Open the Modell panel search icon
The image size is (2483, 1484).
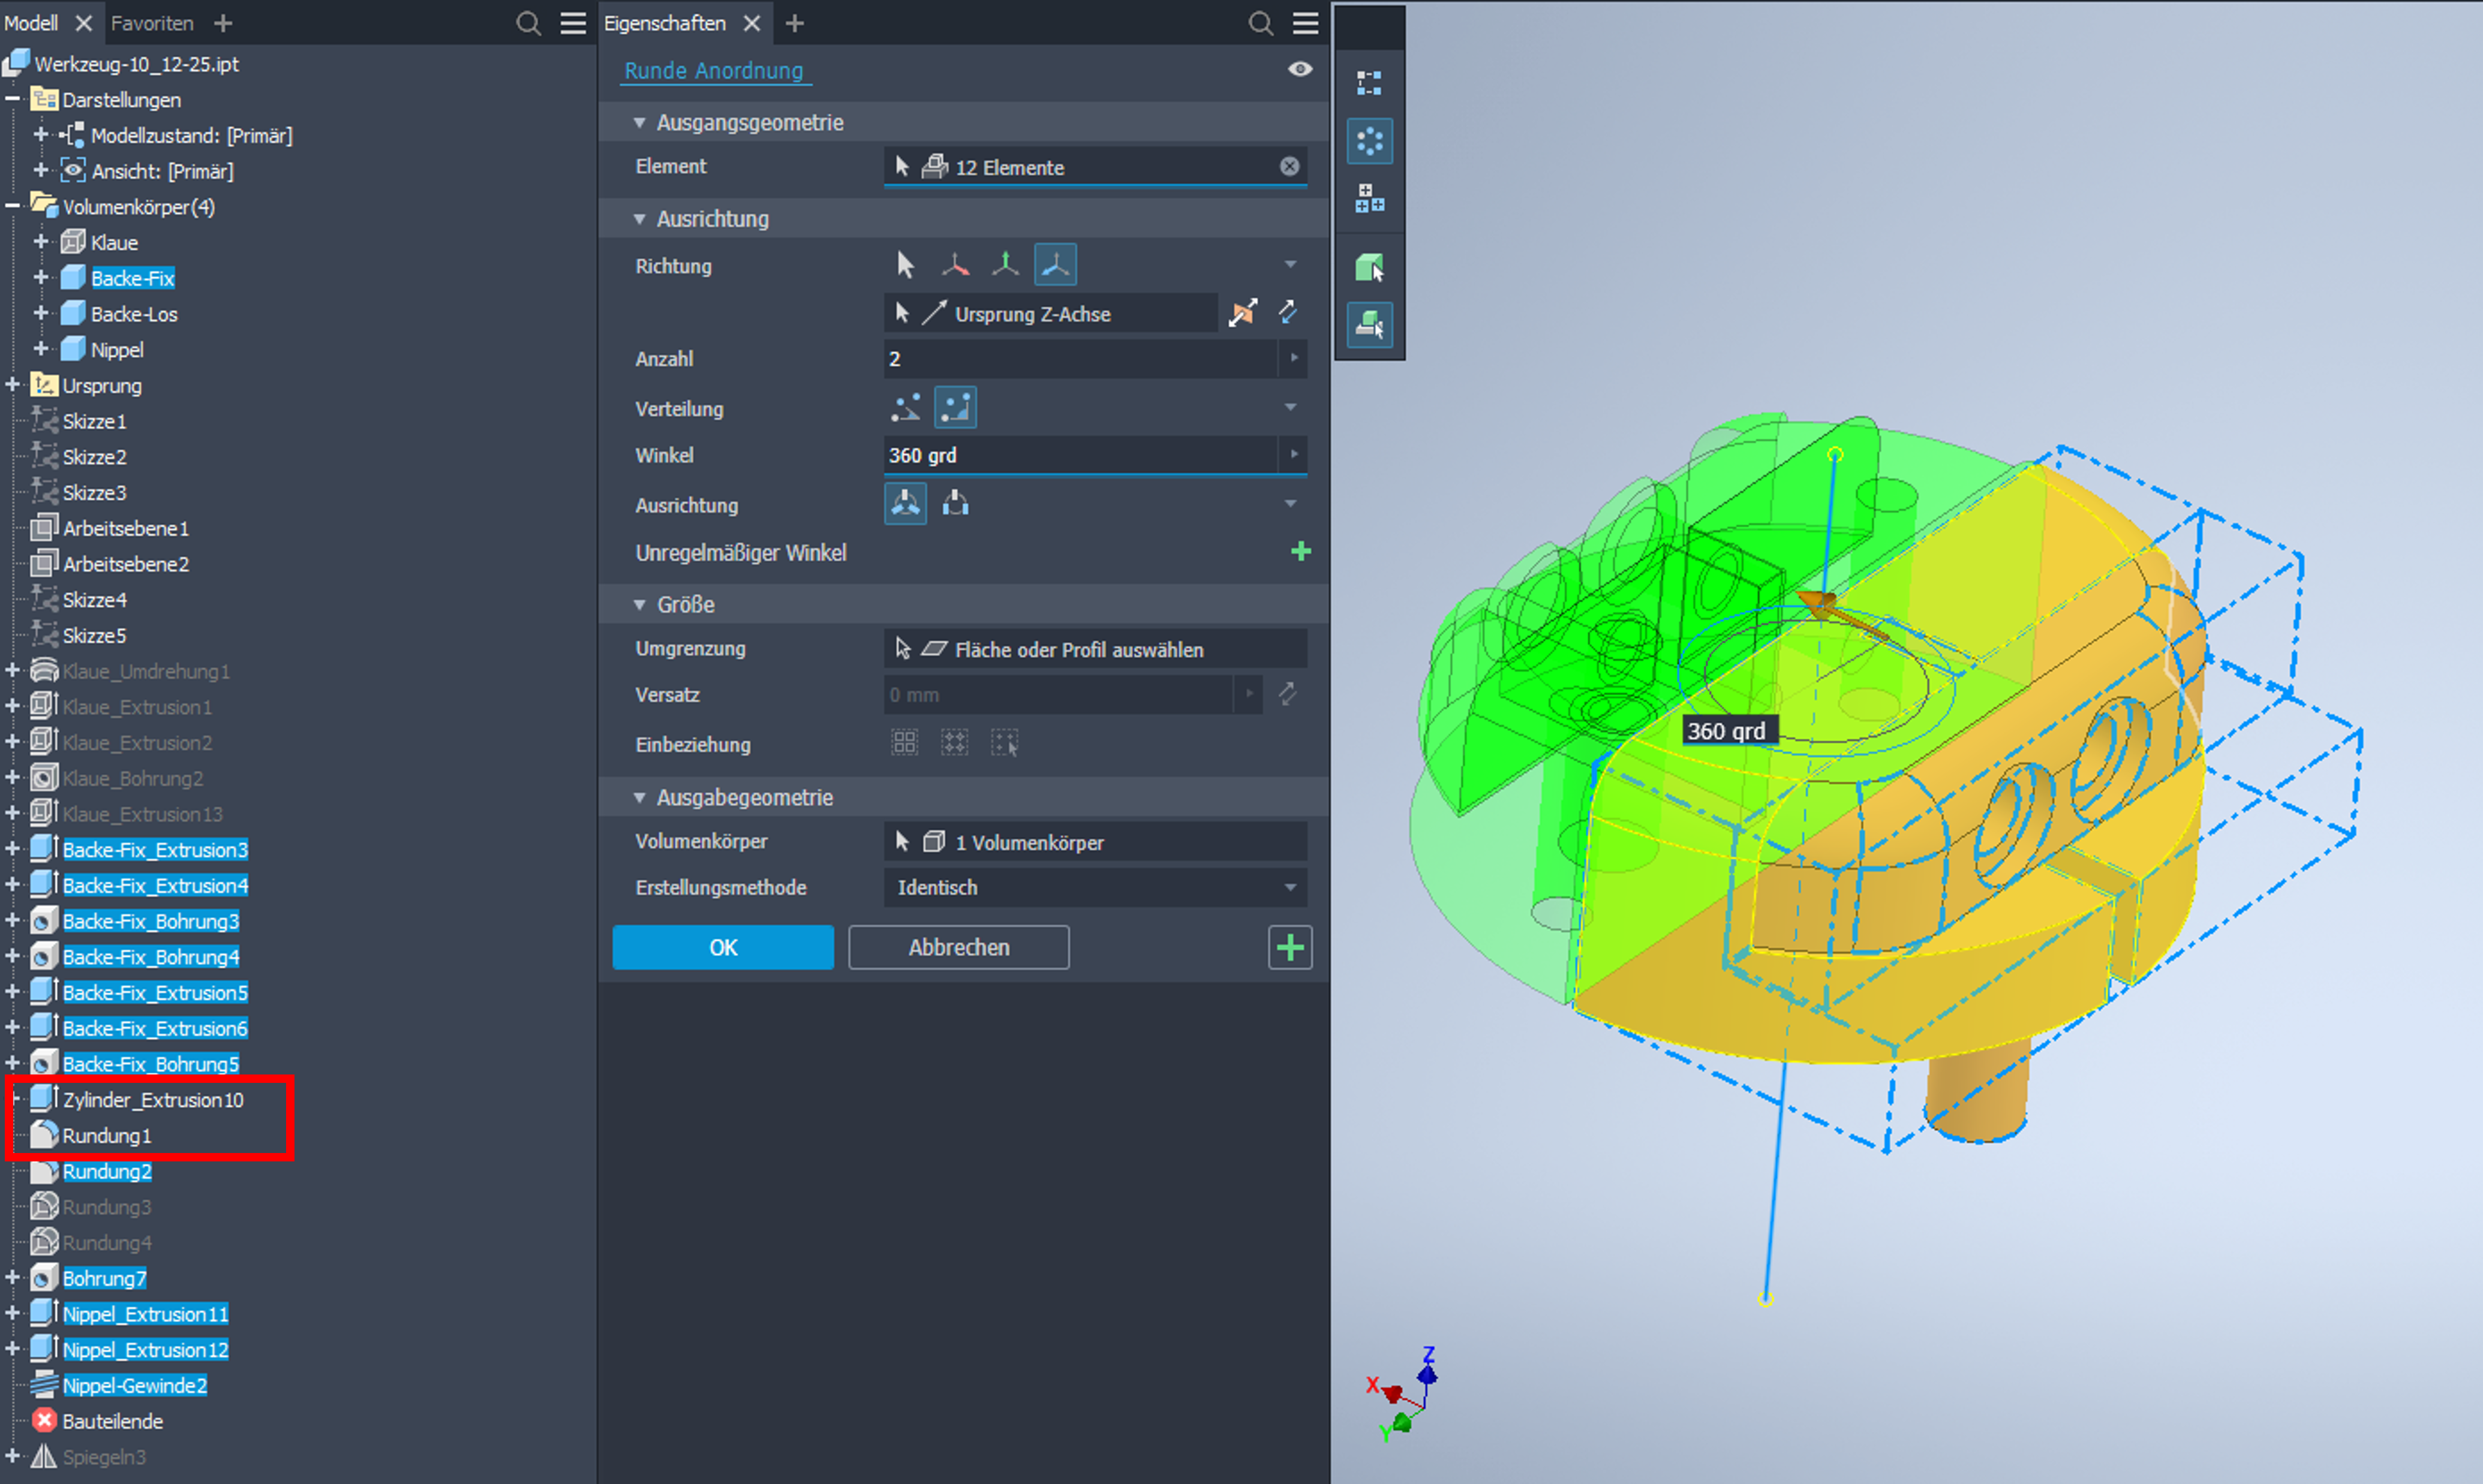coord(528,23)
